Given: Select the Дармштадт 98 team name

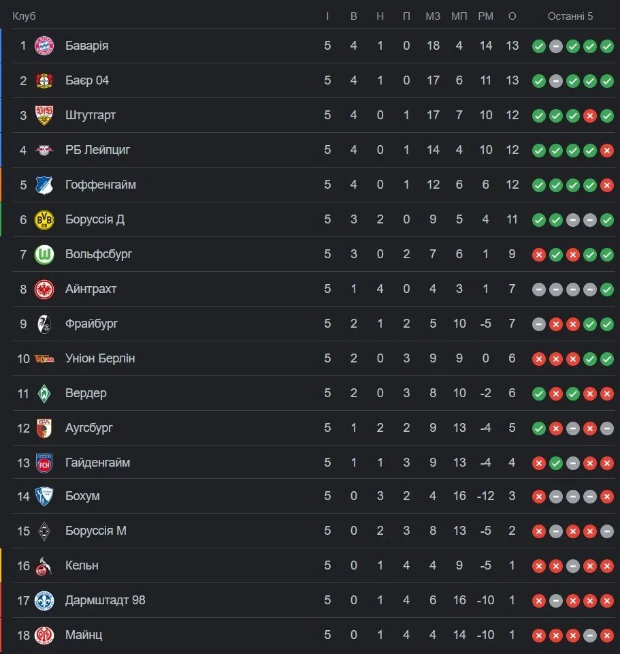Looking at the screenshot, I should 105,600.
